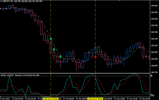159x100 pixels.
Task: Select the highest green up arrow near 169.200
Action: 51,39
